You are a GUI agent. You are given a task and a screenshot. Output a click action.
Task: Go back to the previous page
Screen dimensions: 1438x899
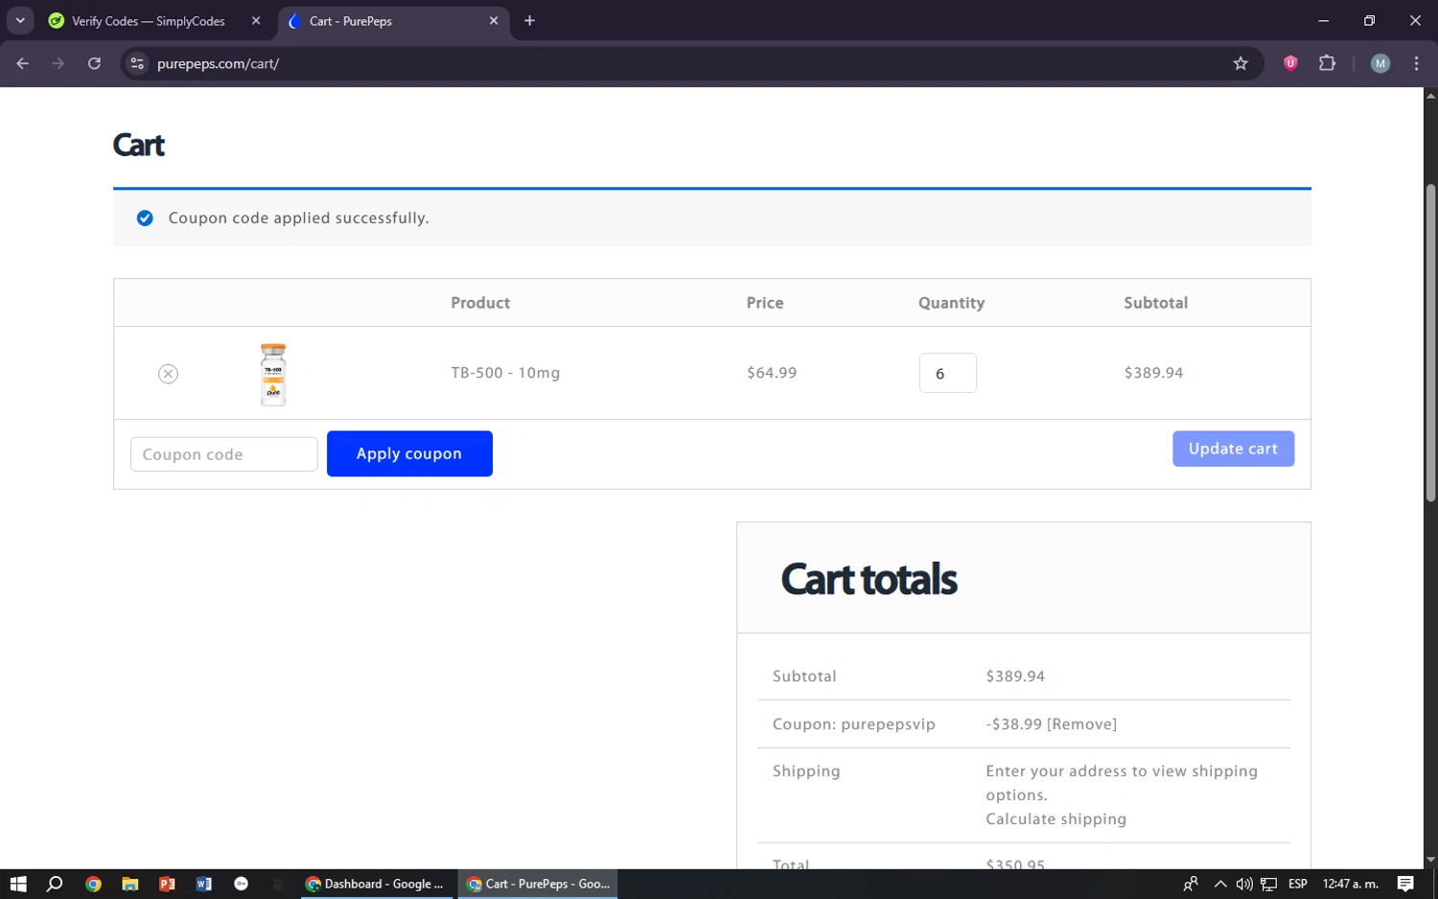click(23, 63)
